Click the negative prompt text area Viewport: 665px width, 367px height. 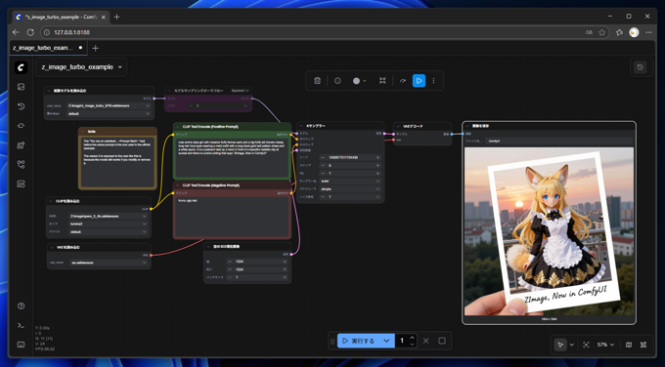(232, 217)
